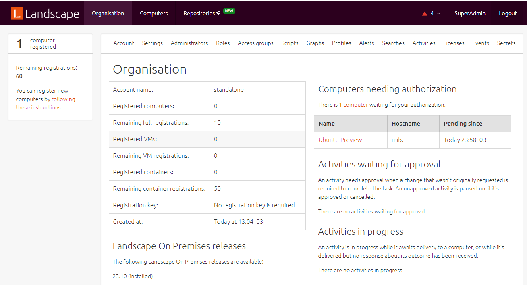Viewport: 527px width, 285px height.
Task: Click the sidebar value 60
Action: (19, 76)
